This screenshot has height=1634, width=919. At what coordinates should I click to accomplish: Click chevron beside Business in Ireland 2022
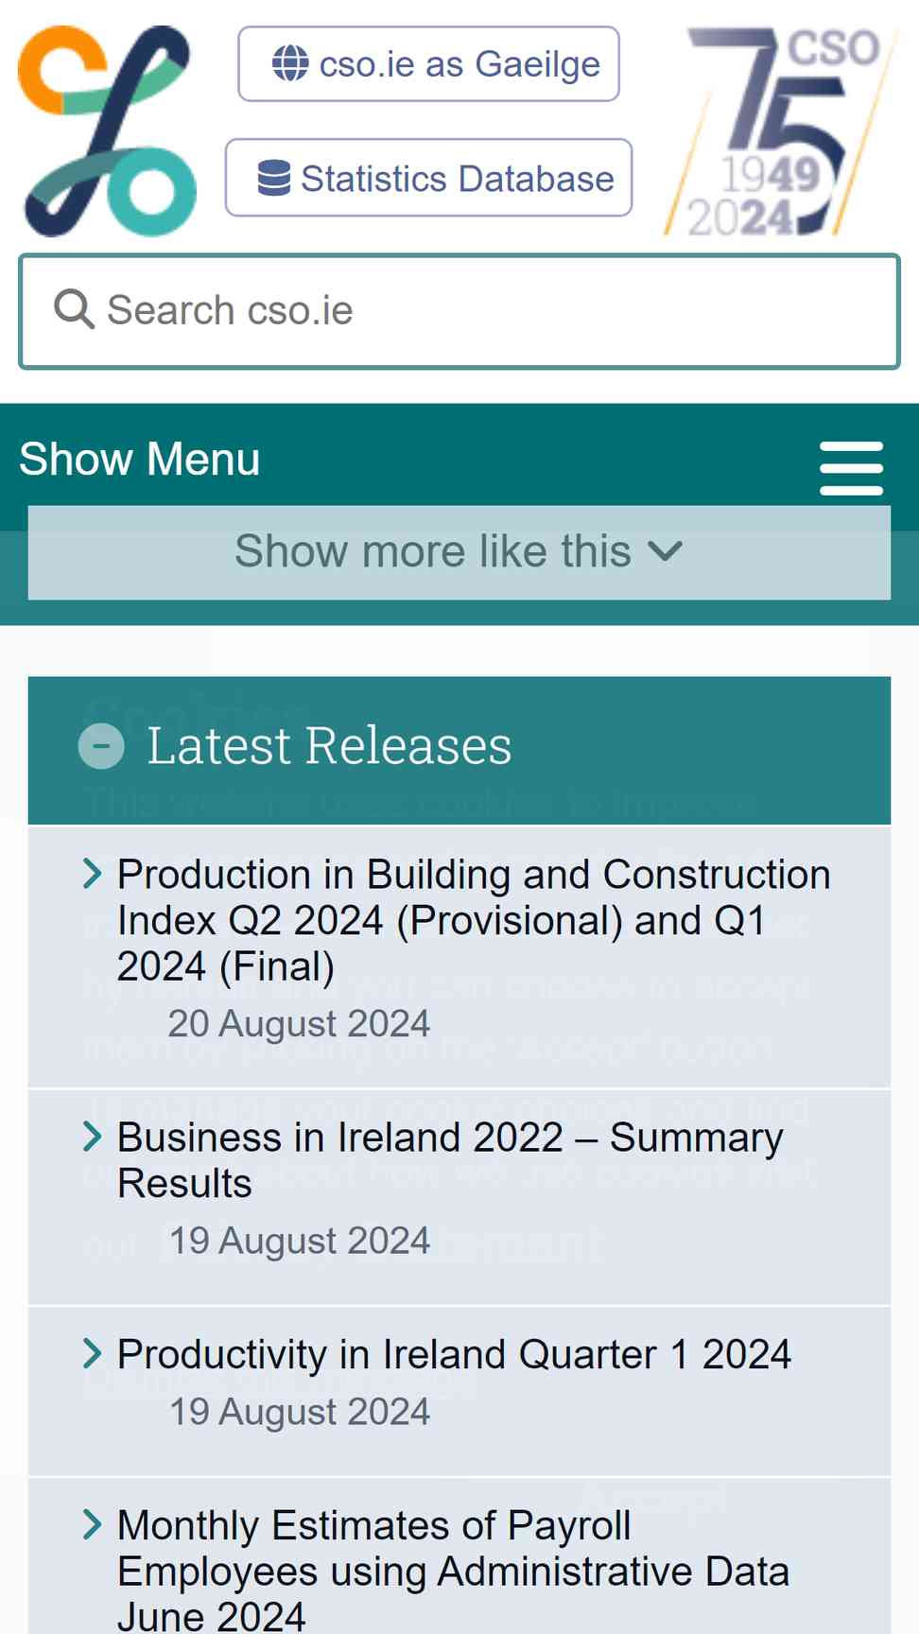tap(92, 1137)
